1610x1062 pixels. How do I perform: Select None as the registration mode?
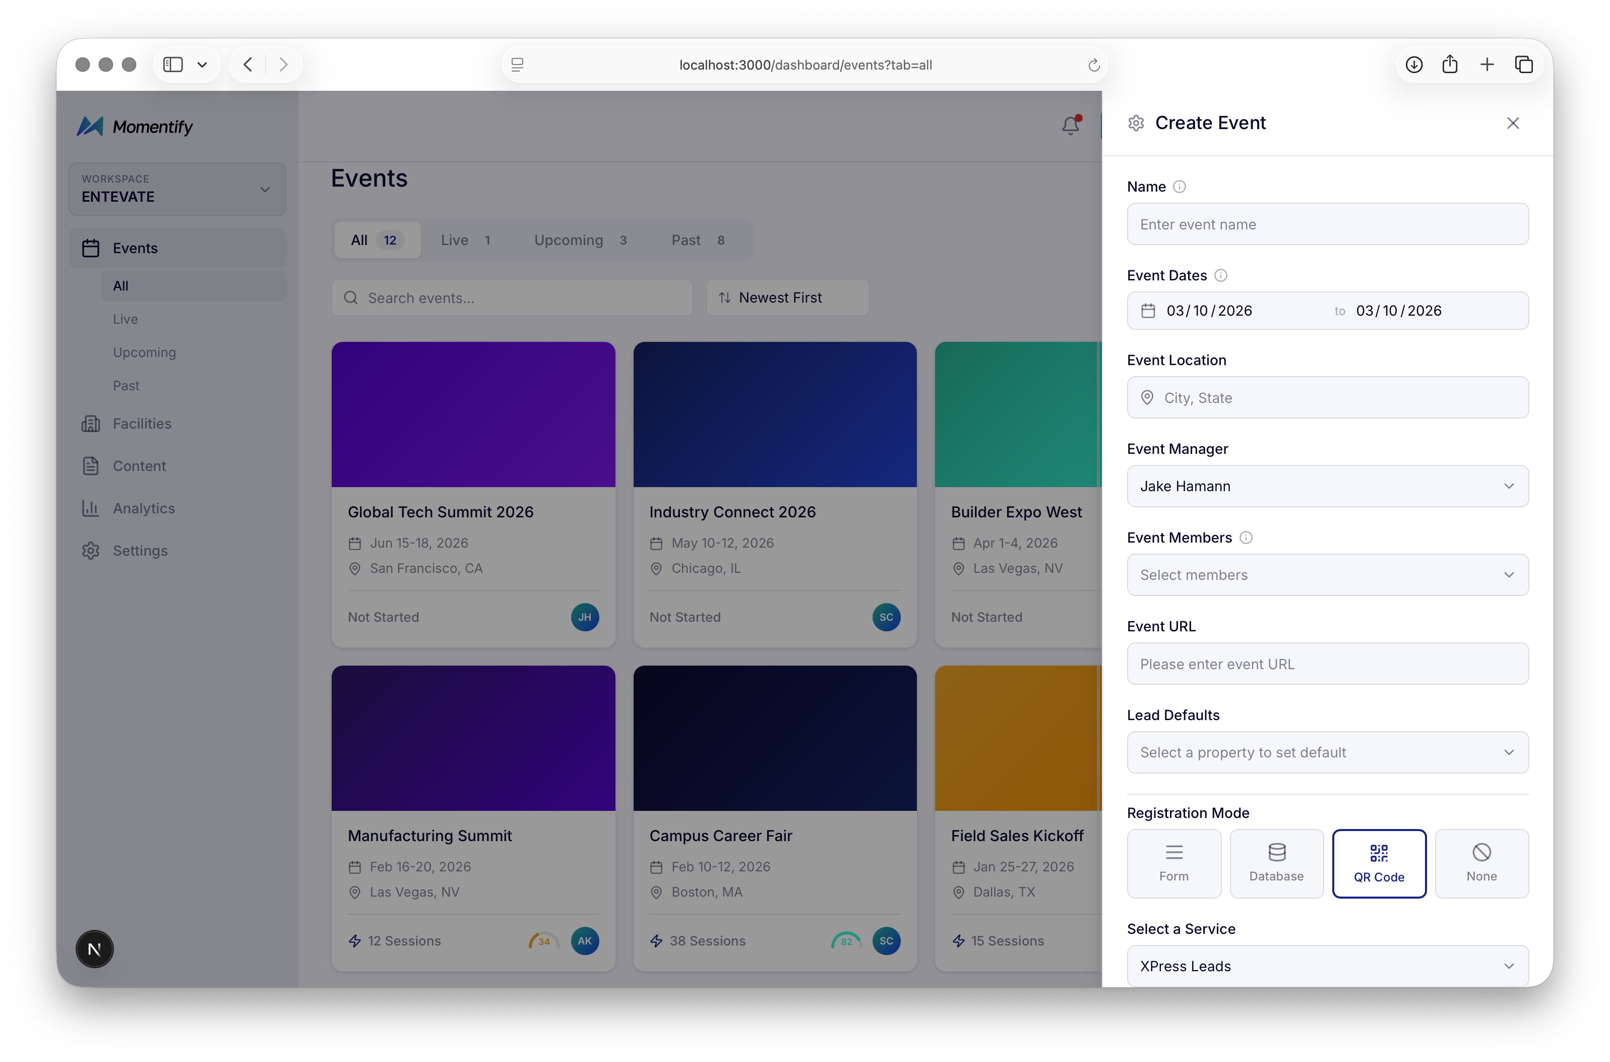(x=1481, y=863)
